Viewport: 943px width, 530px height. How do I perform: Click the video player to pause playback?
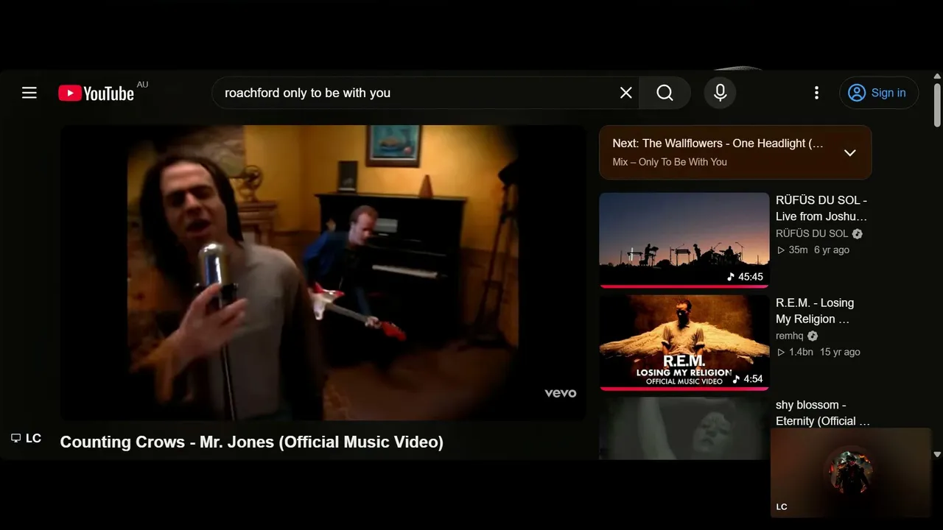[x=323, y=272]
